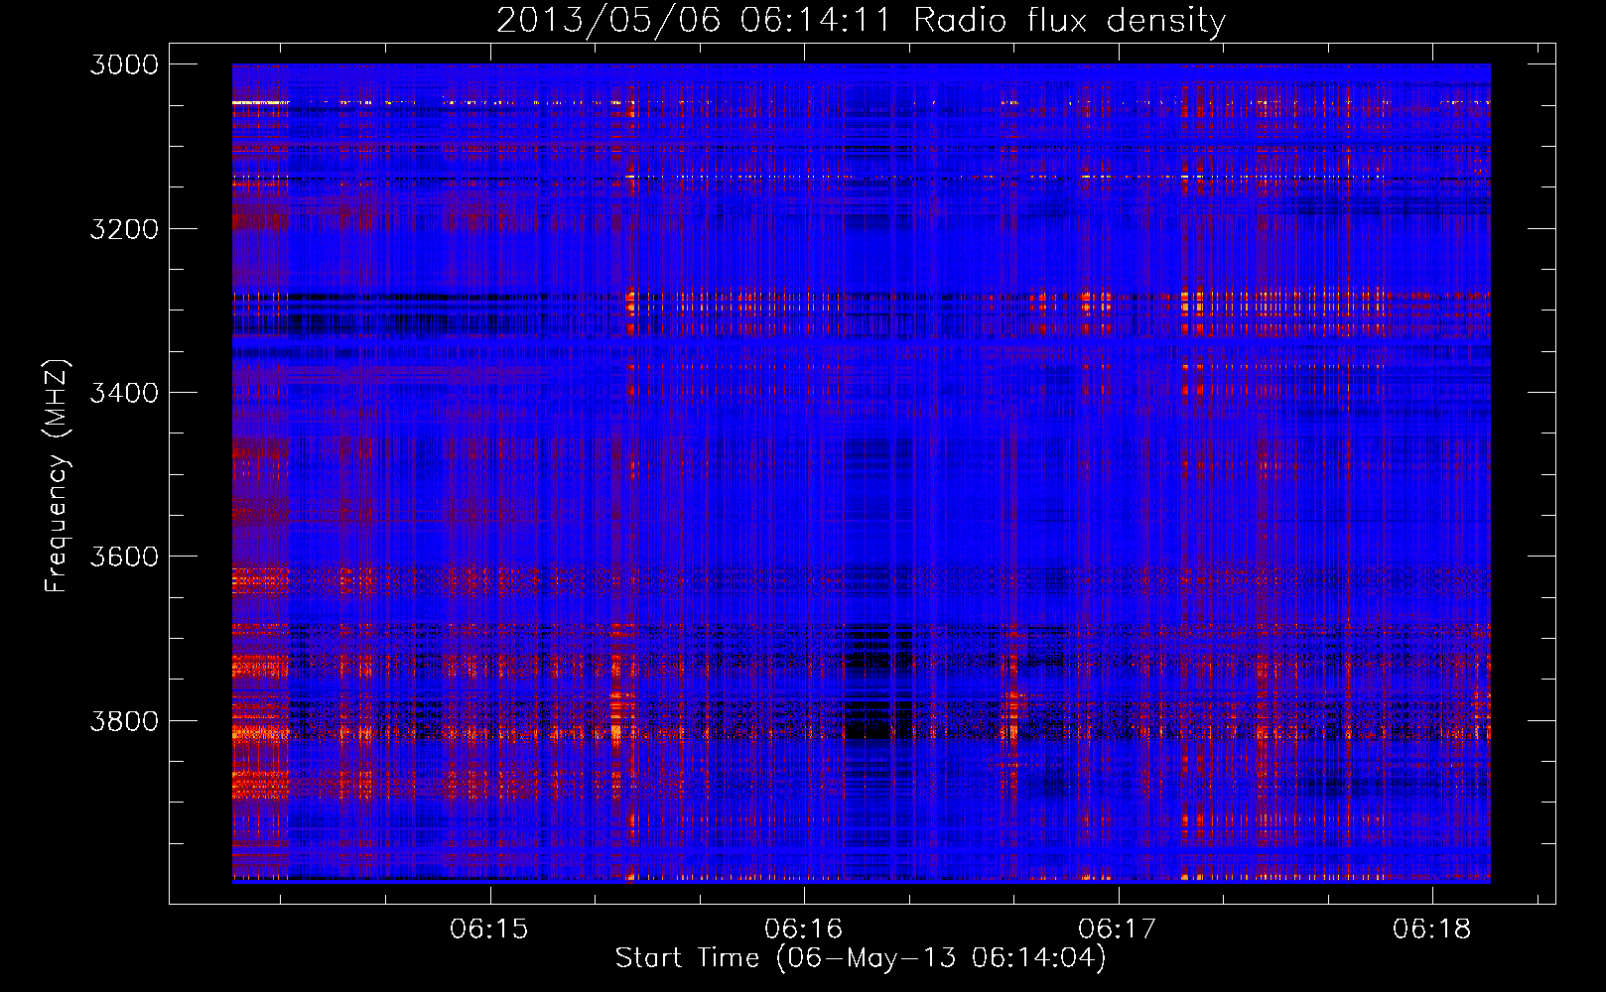1606x992 pixels.
Task: Click the 06:15 time axis label
Action: point(489,929)
